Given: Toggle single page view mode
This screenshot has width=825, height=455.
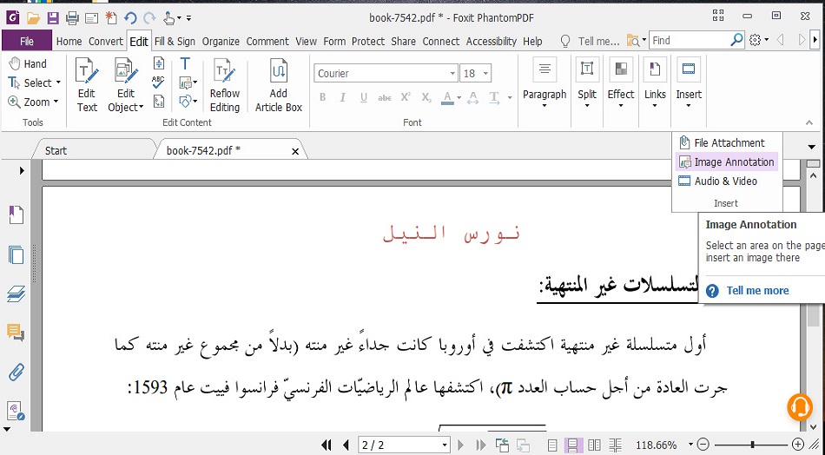Looking at the screenshot, I should point(552,445).
